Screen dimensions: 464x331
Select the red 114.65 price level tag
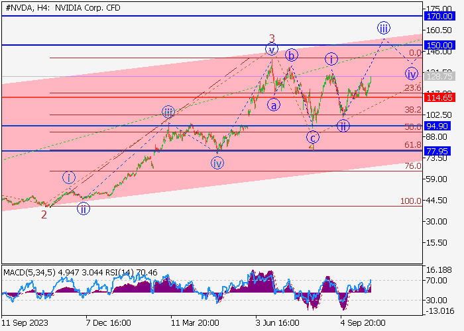pos(439,97)
